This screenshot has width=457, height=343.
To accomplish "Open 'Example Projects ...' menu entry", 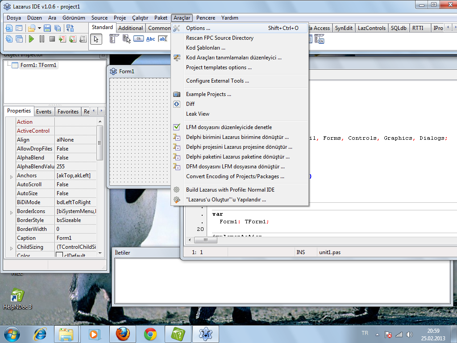I will coord(240,94).
